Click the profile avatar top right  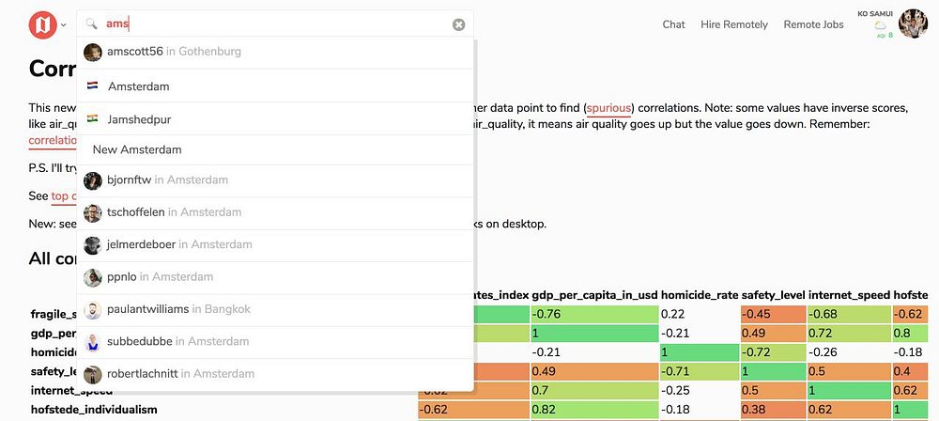pyautogui.click(x=913, y=24)
